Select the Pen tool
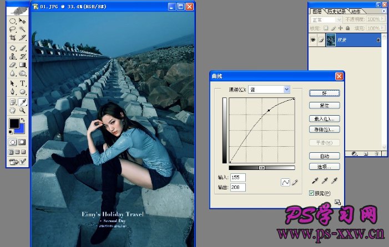Image resolution: width=389 pixels, height=247 pixels. click(x=13, y=92)
